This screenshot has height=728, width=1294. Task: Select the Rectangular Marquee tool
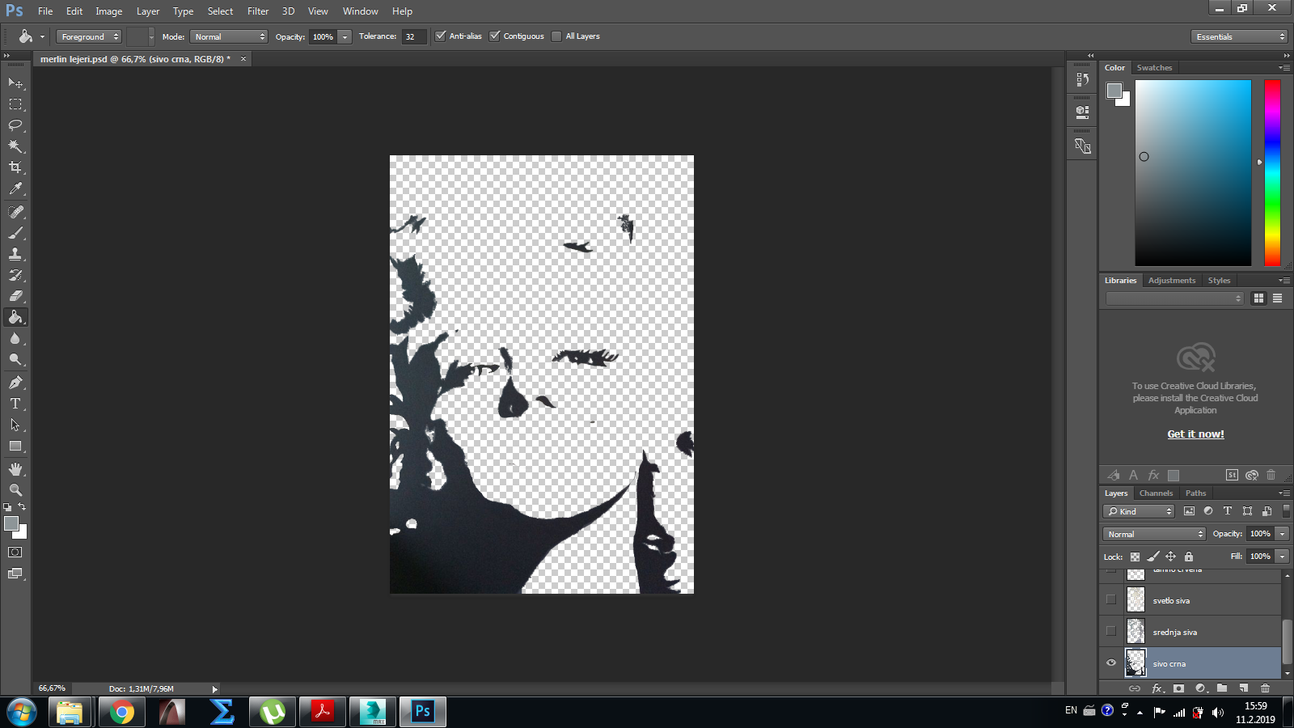tap(15, 104)
